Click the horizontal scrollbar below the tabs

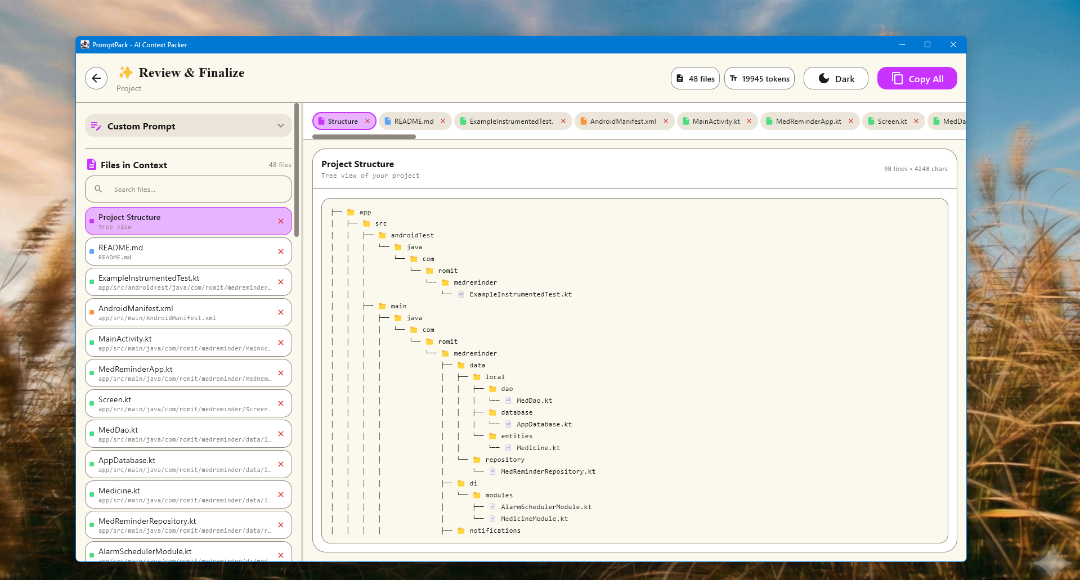[x=363, y=136]
